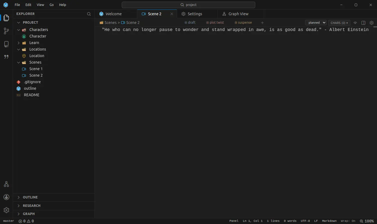Open the graph nodes icon in activity bar

point(6,184)
